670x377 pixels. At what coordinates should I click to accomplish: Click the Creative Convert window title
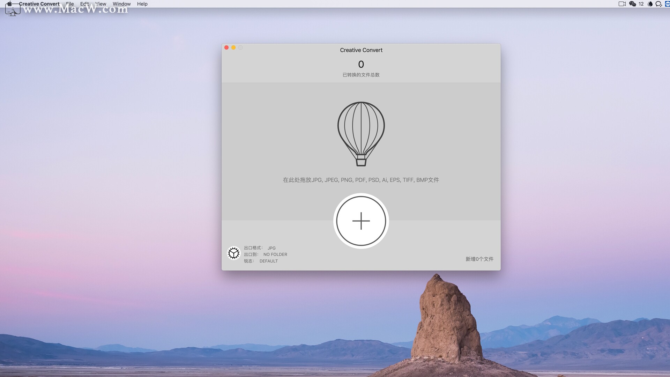[361, 50]
